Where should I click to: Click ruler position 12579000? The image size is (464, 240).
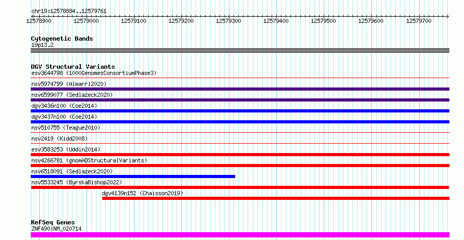tap(86, 21)
